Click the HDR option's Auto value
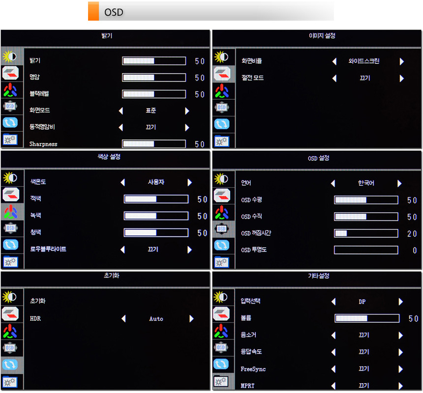 156,319
